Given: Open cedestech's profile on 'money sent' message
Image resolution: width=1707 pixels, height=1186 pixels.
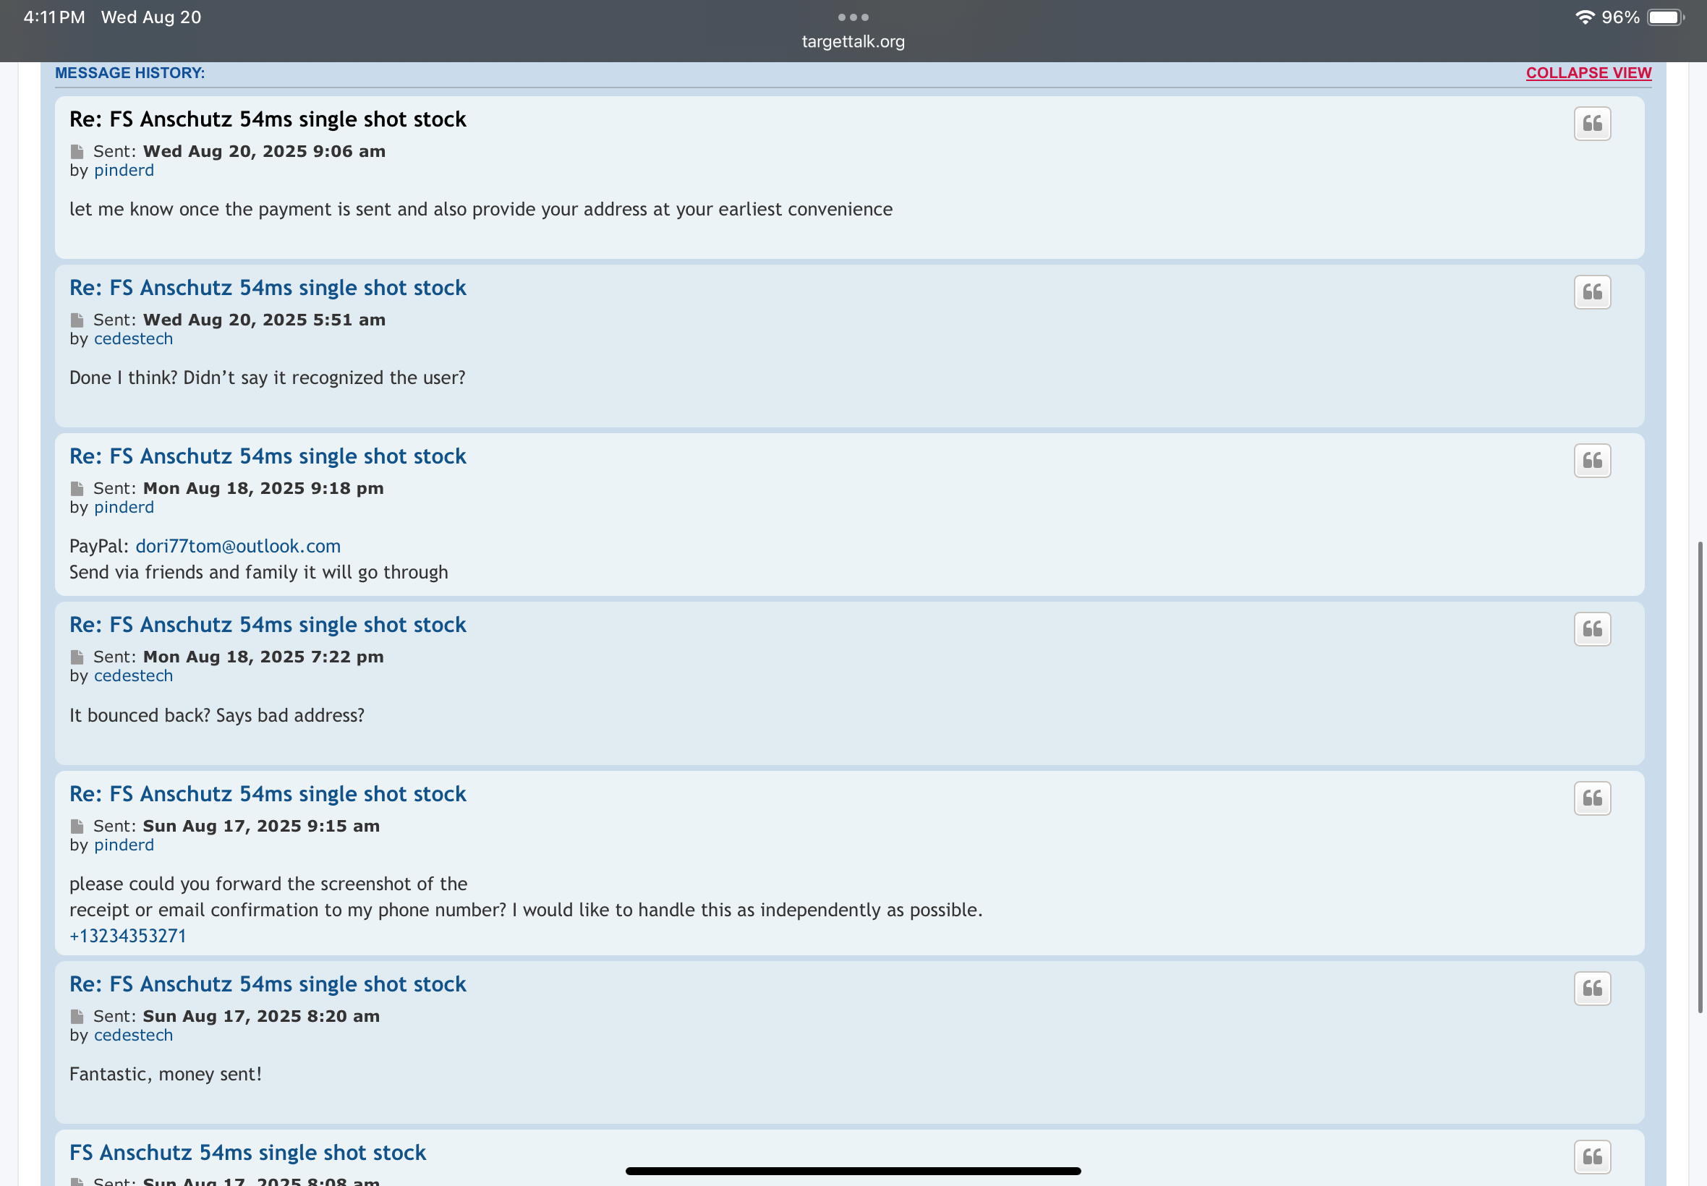Looking at the screenshot, I should pyautogui.click(x=133, y=1035).
